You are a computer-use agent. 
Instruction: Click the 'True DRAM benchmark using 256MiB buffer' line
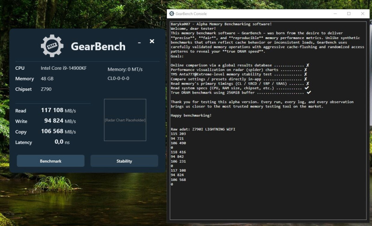pos(240,93)
